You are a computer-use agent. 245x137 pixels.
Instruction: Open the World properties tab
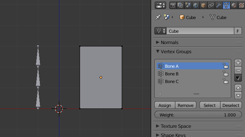196,5
